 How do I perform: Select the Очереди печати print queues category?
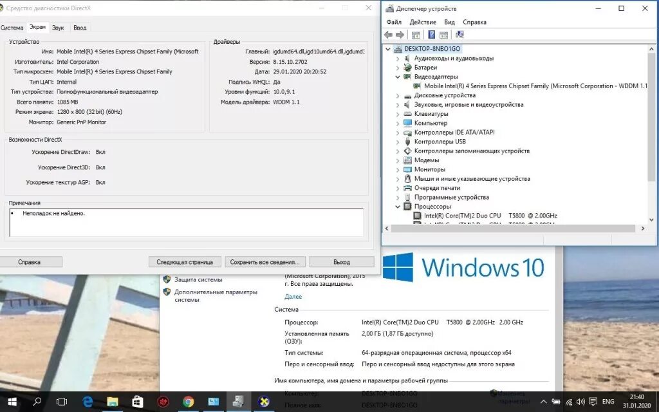tap(437, 188)
